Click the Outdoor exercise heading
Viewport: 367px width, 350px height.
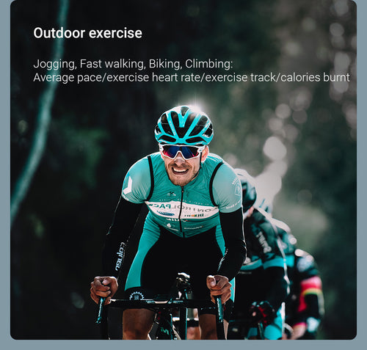[x=87, y=33]
